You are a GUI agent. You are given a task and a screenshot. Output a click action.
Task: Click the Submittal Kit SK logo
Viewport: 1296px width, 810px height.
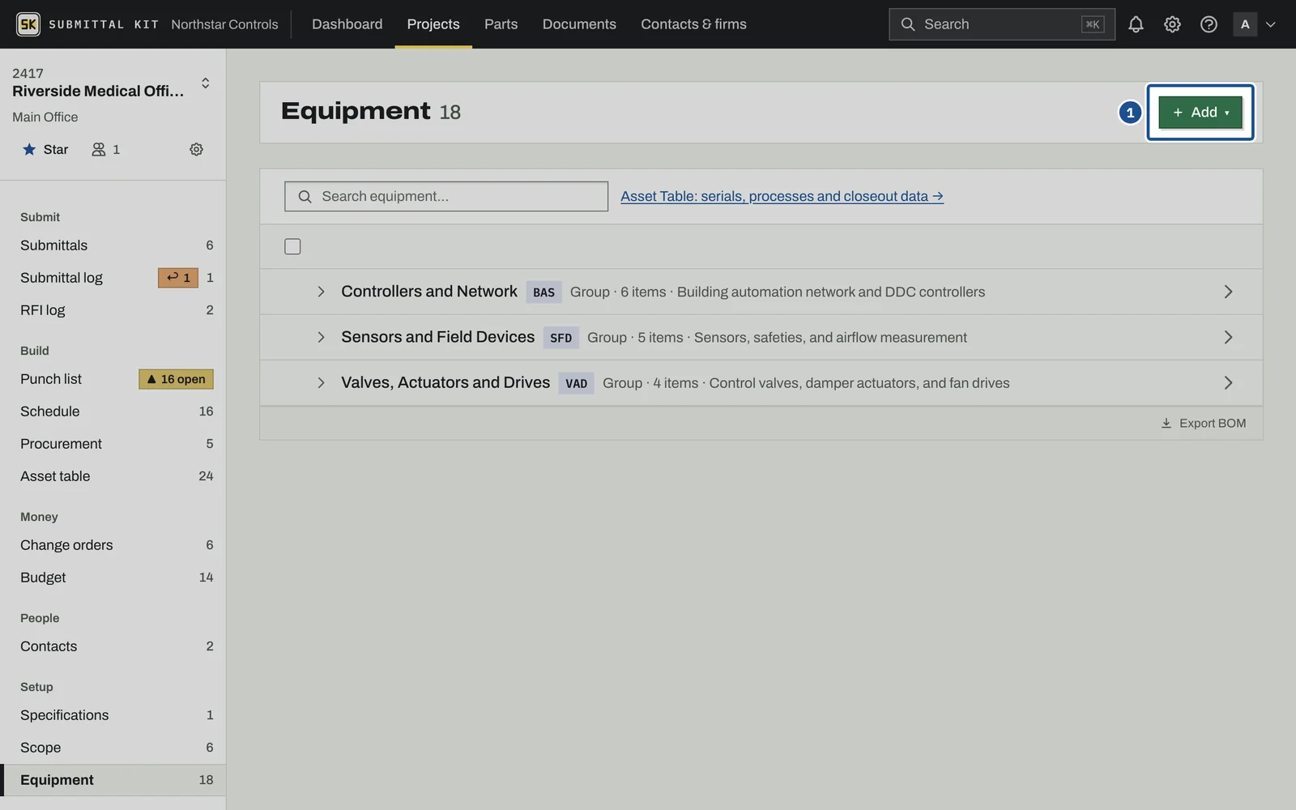click(x=28, y=24)
